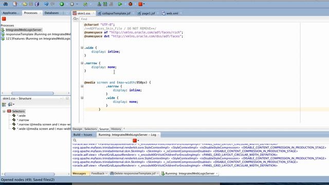This screenshot has height=185, width=329.
Task: Open the Delete responsiveTemplate.jsf bottom tab
Action: (x=135, y=174)
